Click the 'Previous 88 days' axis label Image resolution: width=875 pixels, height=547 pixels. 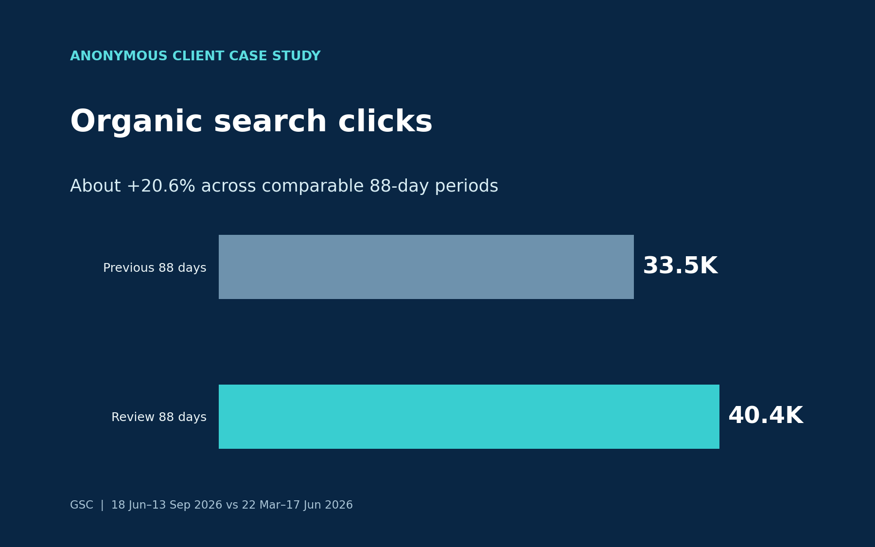point(155,268)
